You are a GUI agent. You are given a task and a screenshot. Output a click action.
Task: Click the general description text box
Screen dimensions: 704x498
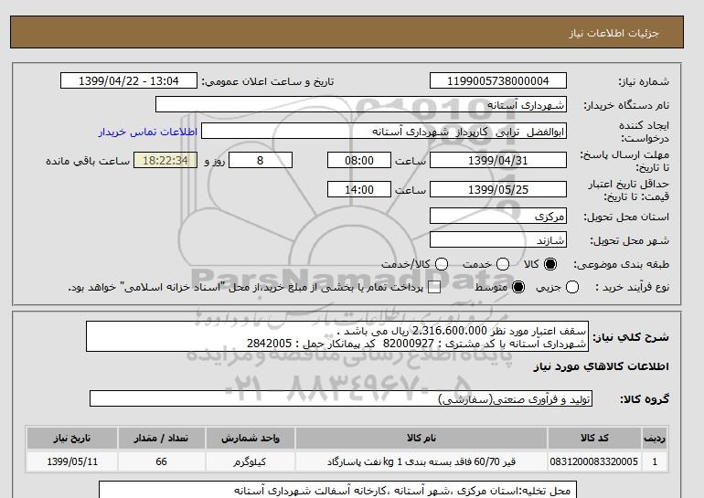[x=337, y=336]
